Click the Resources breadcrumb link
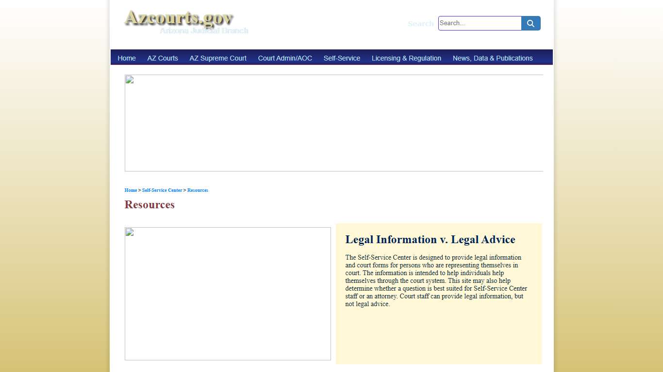 [x=198, y=190]
